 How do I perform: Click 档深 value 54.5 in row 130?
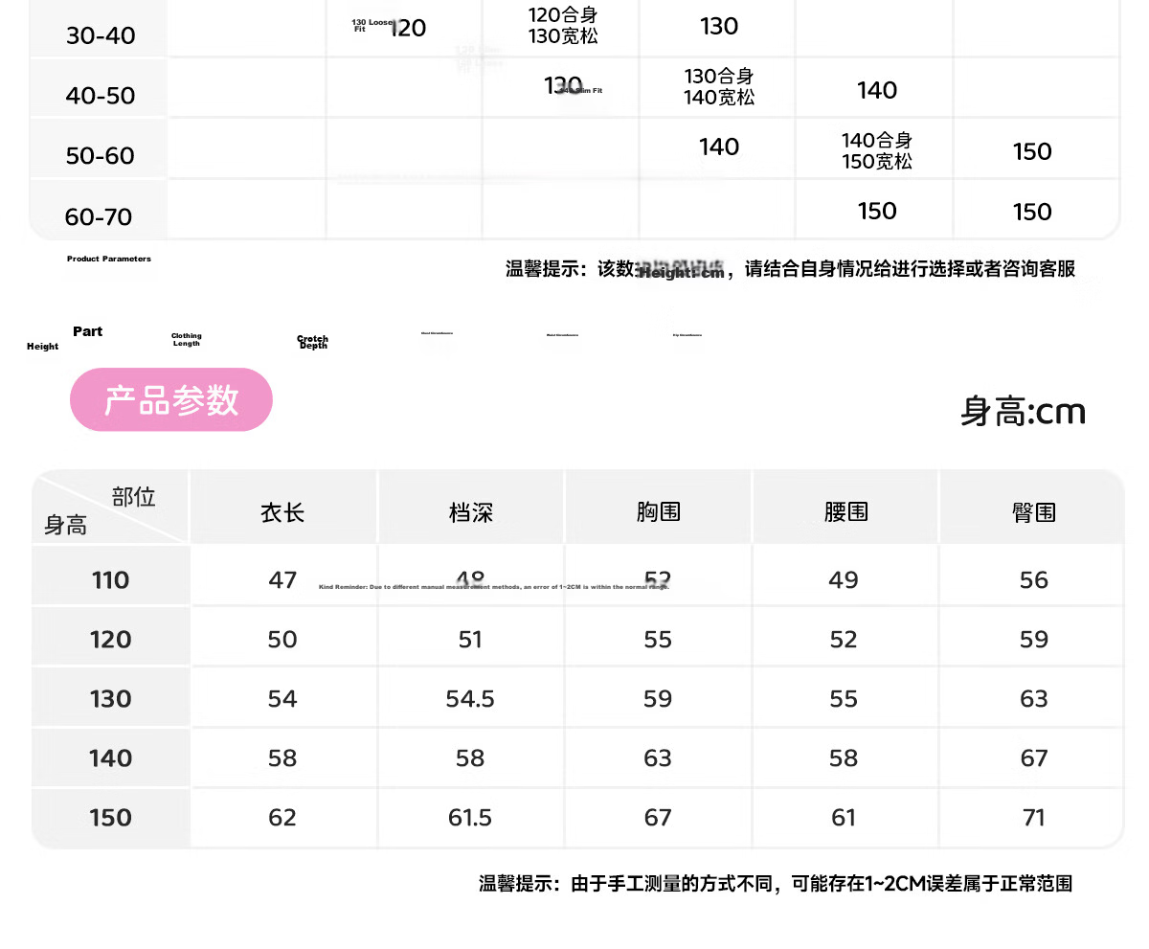point(470,699)
